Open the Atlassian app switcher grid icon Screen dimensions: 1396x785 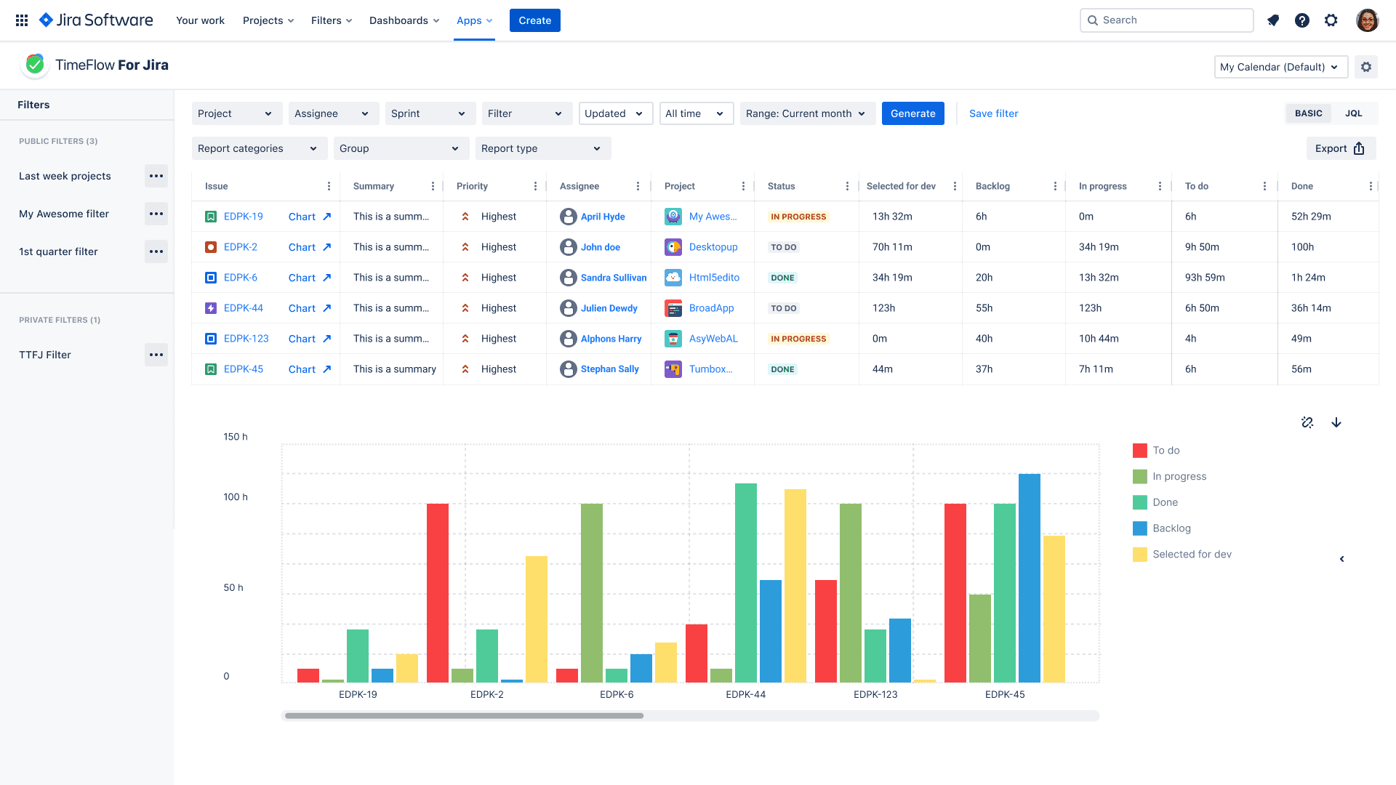coord(21,20)
